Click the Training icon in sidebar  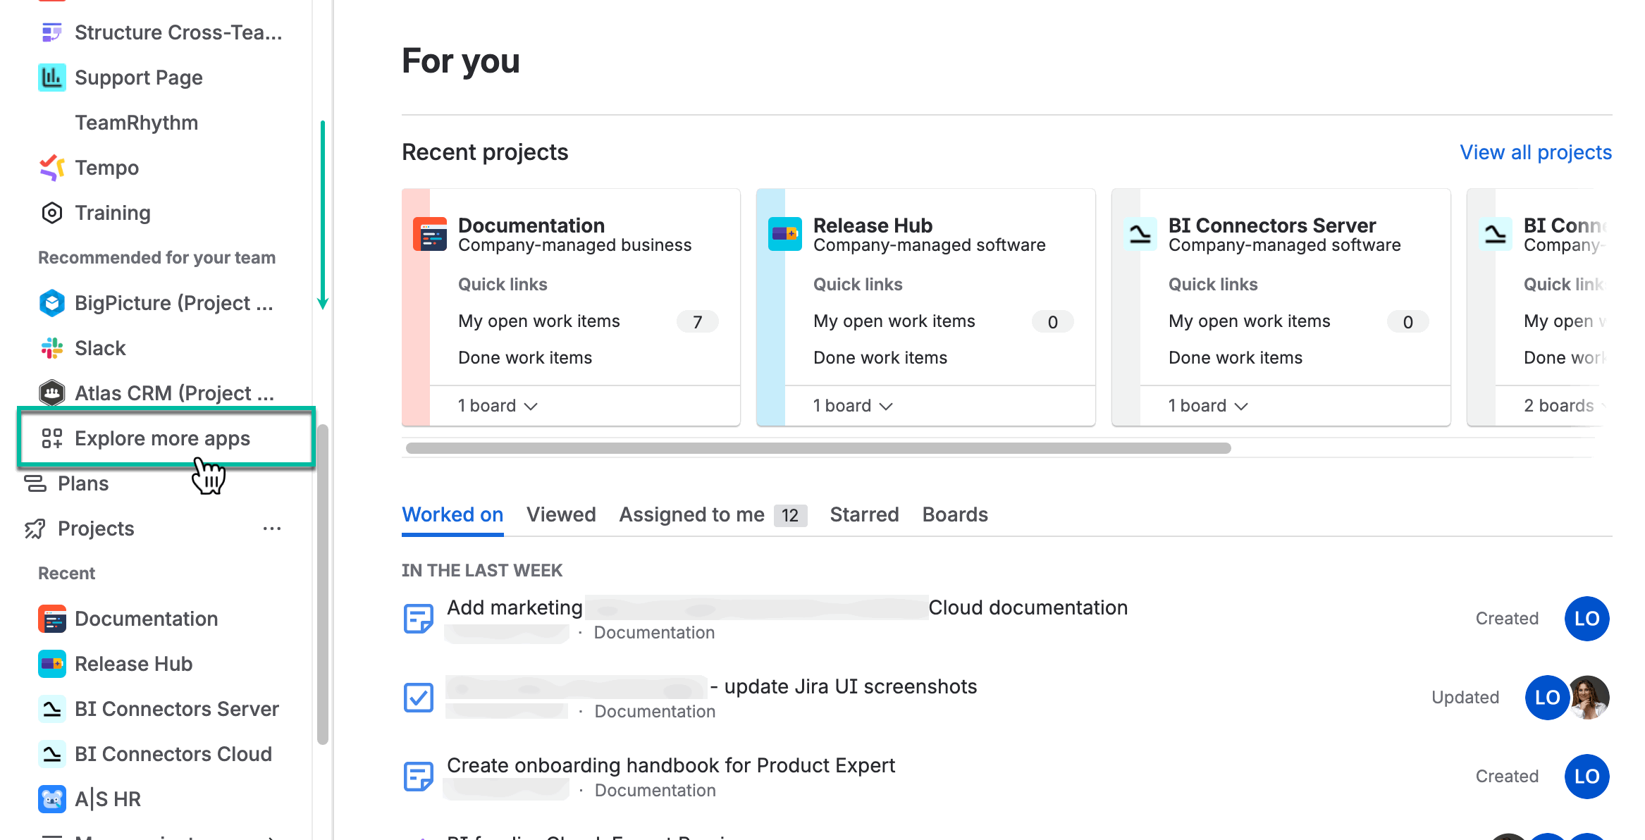tap(51, 212)
